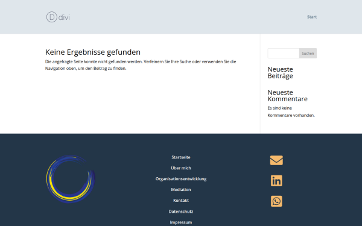Open the LinkedIn icon in footer
The height and width of the screenshot is (226, 362).
[276, 181]
